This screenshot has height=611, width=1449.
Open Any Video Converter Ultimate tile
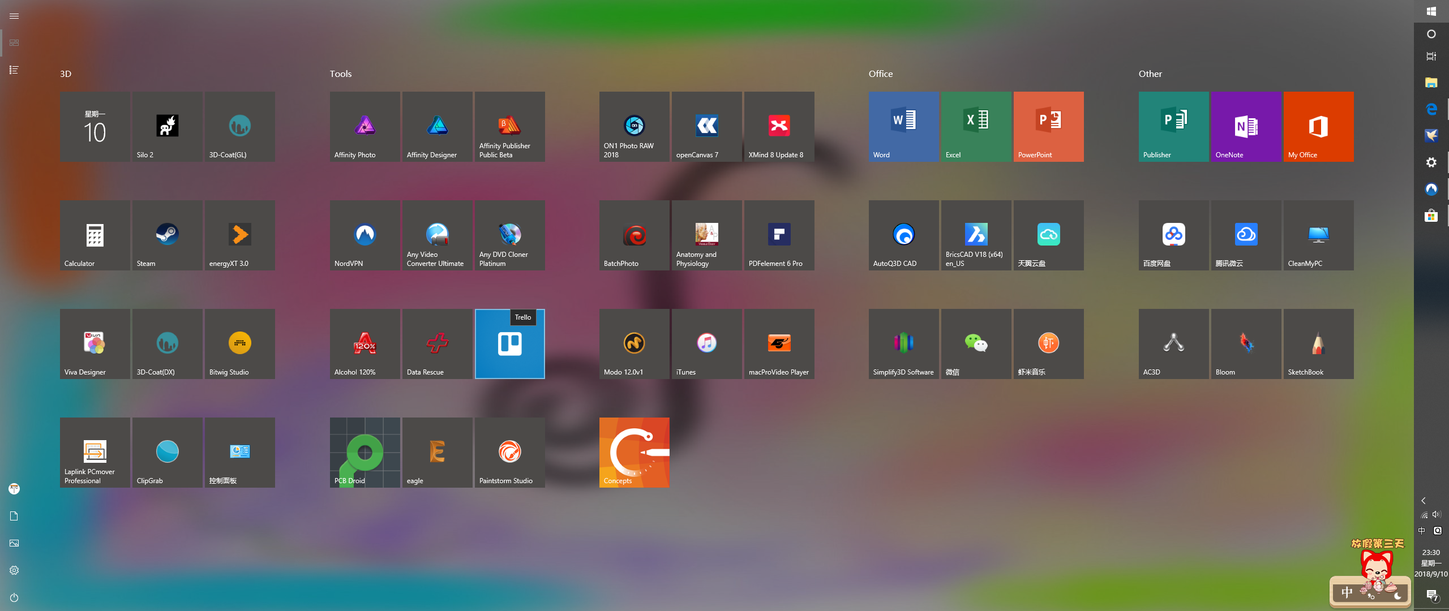click(437, 235)
